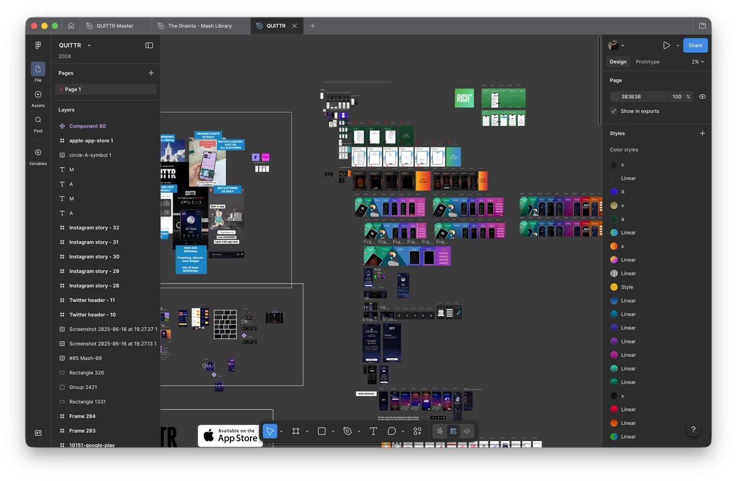Select the Pen tool

pos(347,431)
